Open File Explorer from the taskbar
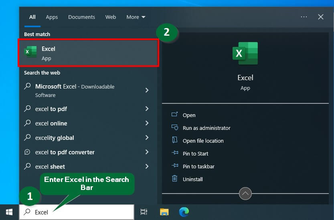Viewport: 334px width, 220px height. 164,212
